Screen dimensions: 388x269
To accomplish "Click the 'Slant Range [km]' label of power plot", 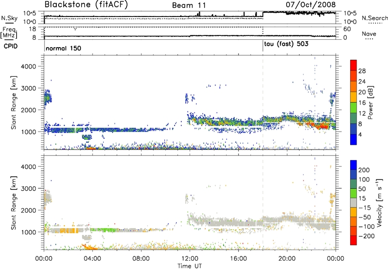I will [x=14, y=102].
